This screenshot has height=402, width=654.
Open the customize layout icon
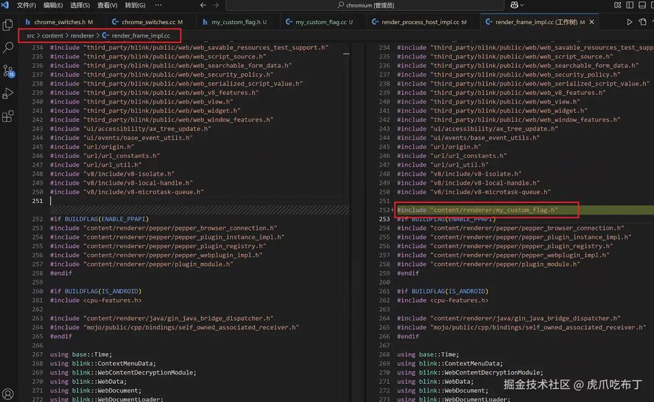[x=618, y=5]
